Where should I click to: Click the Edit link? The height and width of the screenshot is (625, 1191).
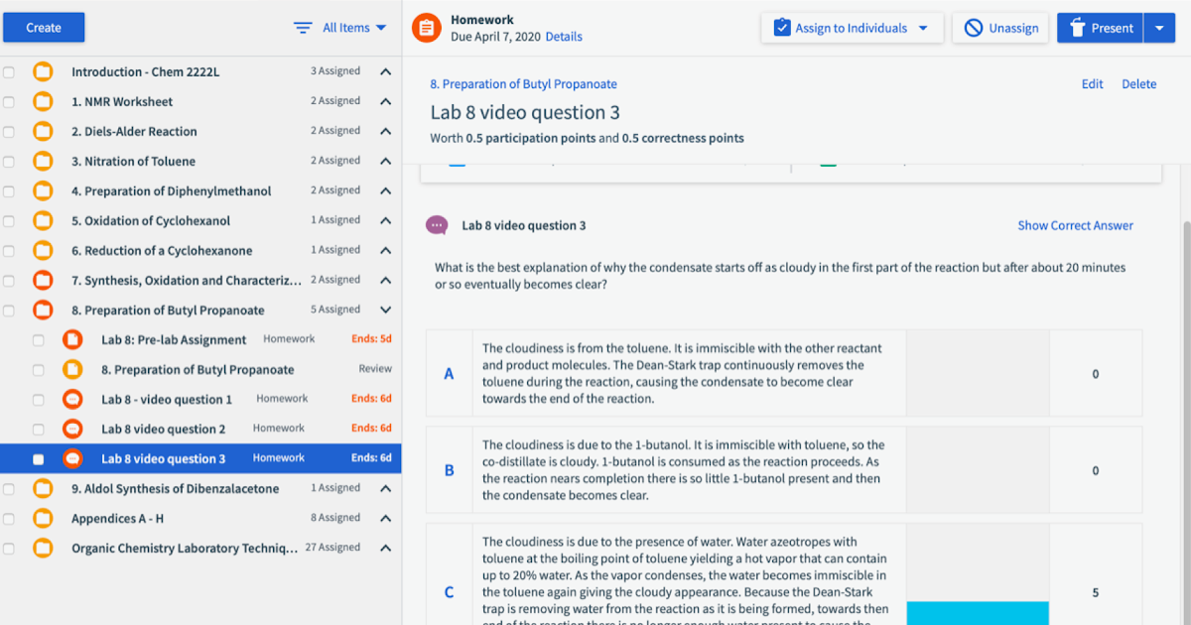[1092, 84]
